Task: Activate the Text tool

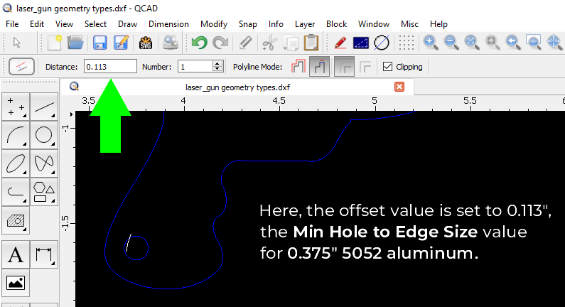Action: [x=16, y=254]
